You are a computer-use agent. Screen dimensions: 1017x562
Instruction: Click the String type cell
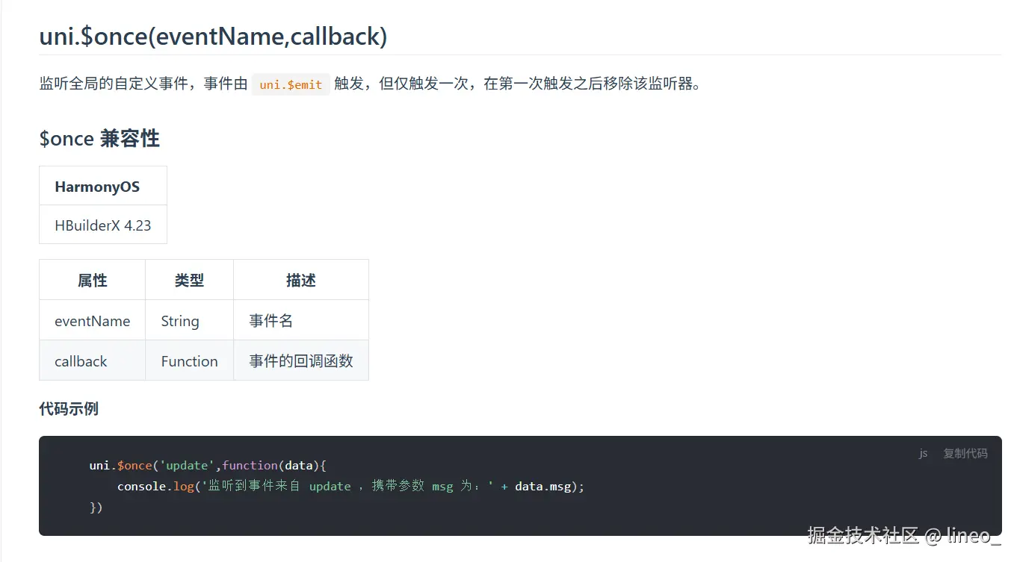click(x=180, y=321)
